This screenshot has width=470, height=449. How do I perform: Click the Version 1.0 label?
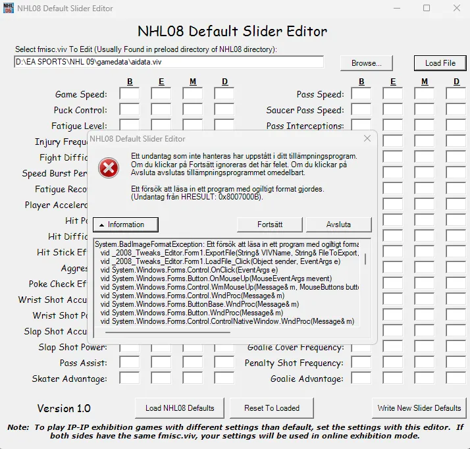[64, 408]
